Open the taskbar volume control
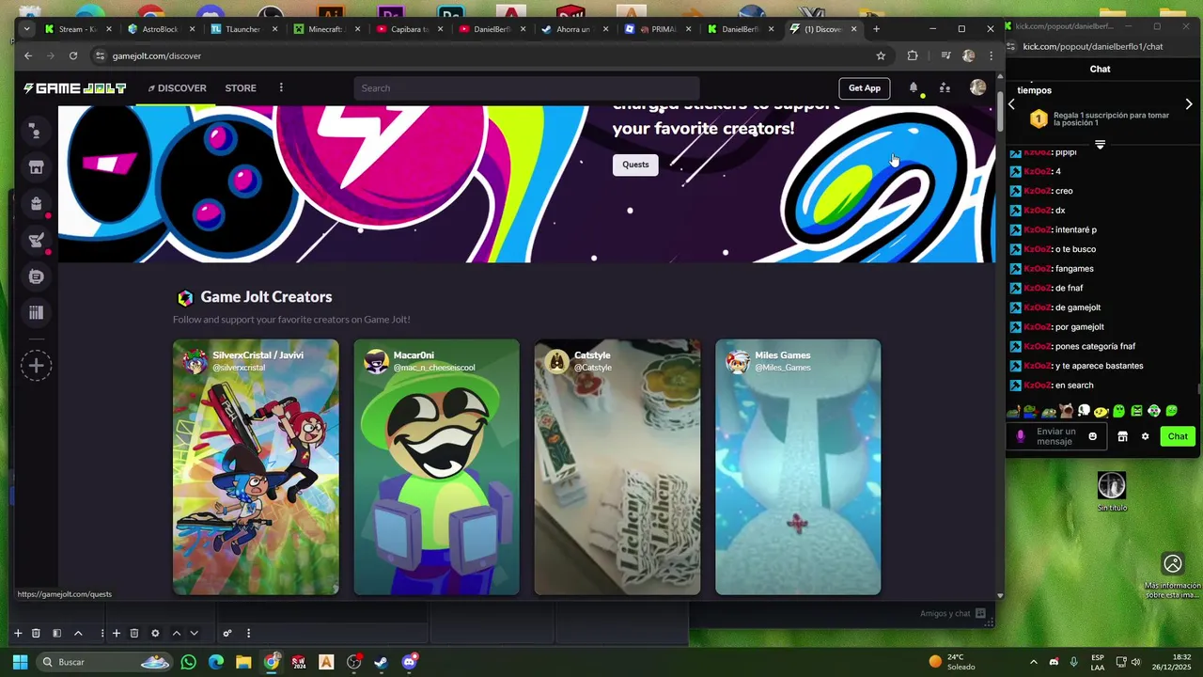The width and height of the screenshot is (1203, 677). click(1136, 662)
